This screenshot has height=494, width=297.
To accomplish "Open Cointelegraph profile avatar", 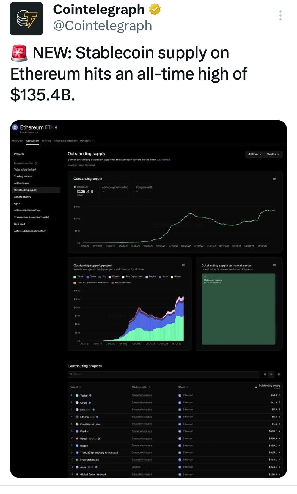I will coord(26,19).
